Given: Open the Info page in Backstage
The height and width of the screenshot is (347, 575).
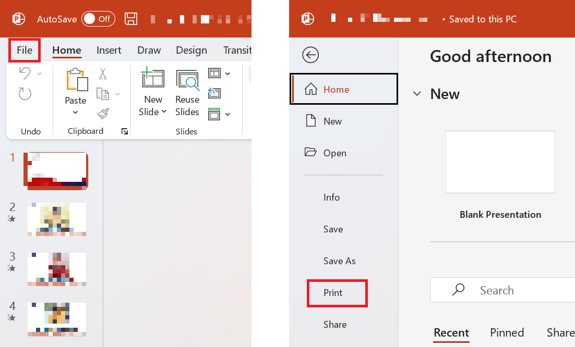Looking at the screenshot, I should pos(331,197).
